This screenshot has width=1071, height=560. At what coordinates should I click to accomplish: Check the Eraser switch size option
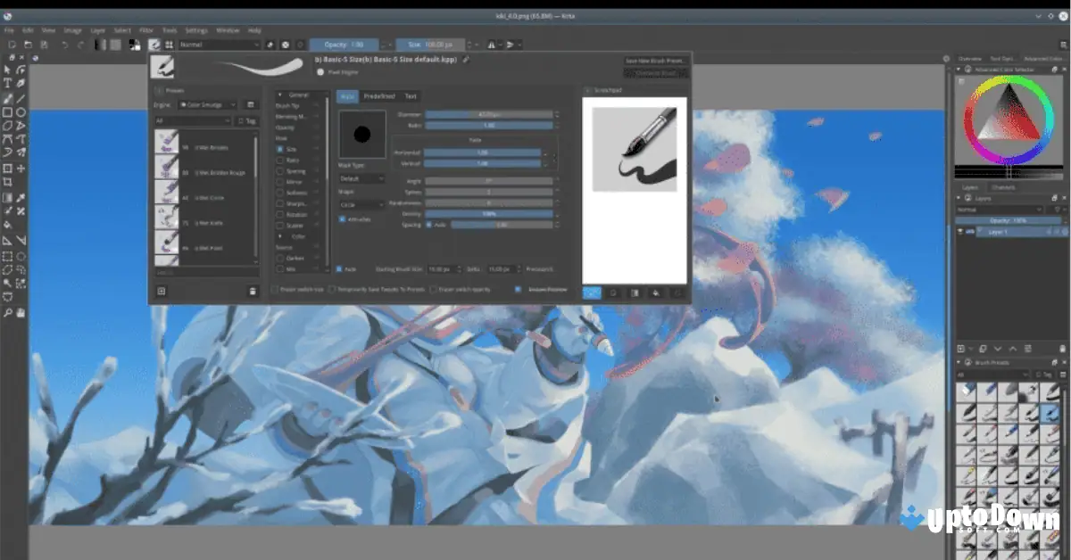tap(274, 289)
